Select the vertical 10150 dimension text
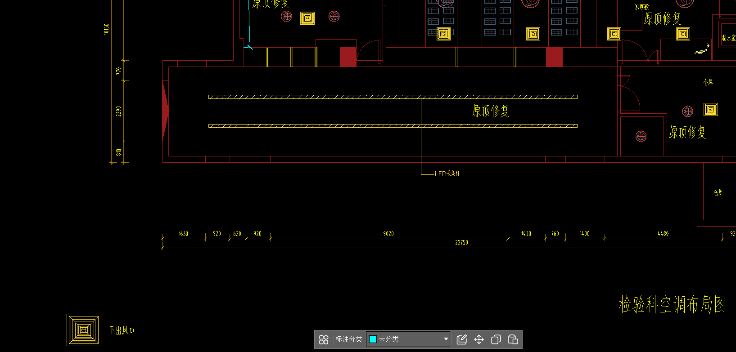This screenshot has width=736, height=352. (106, 29)
